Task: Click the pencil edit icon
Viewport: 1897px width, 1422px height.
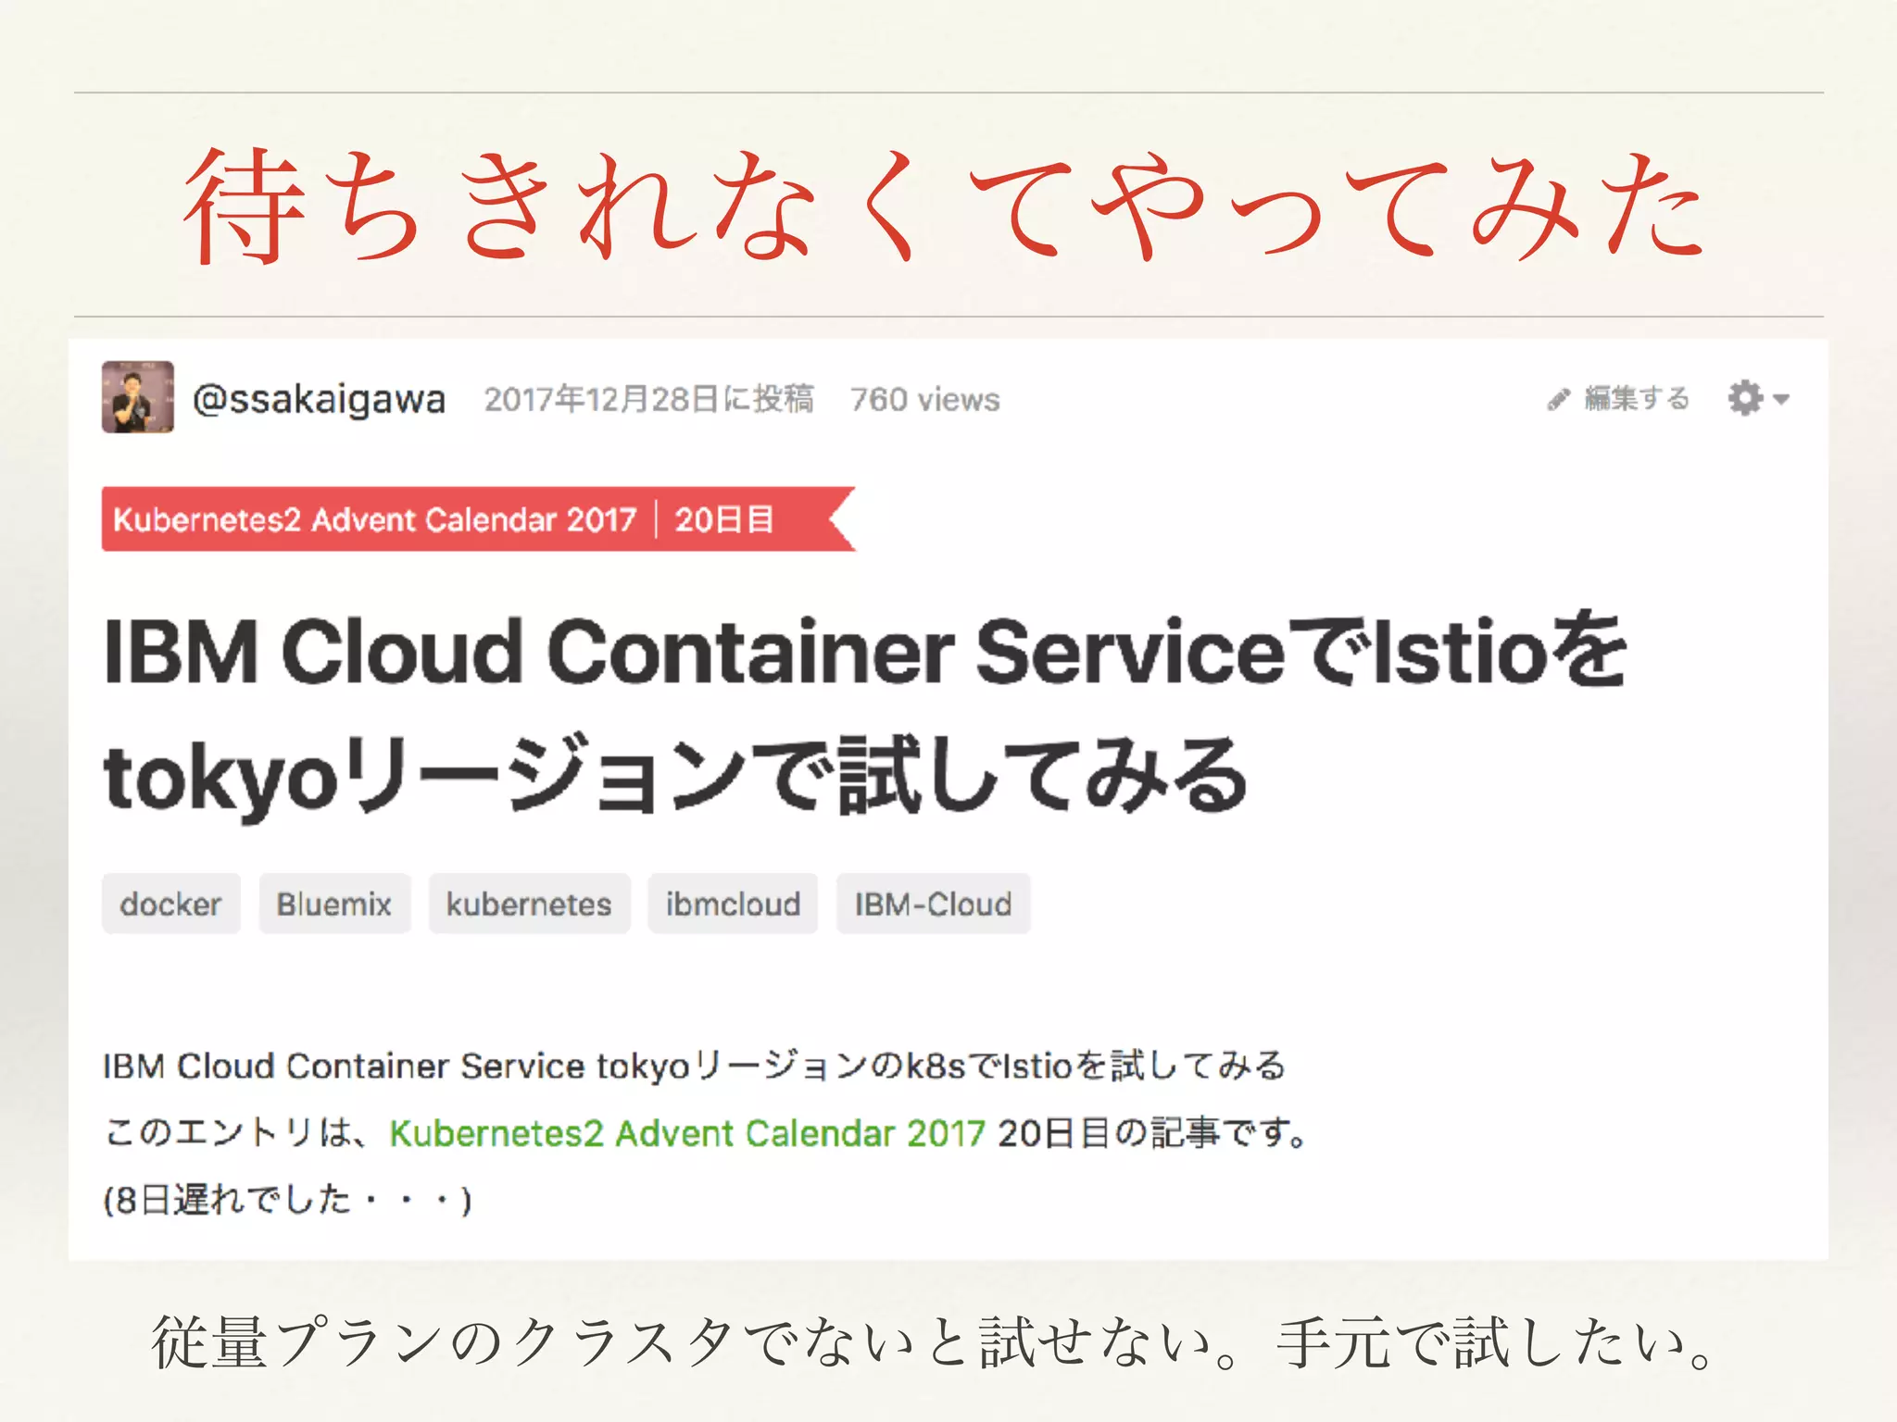Action: pyautogui.click(x=1558, y=399)
